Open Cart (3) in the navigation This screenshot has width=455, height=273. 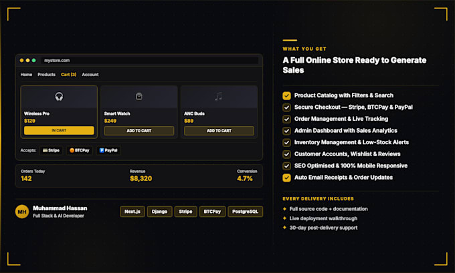coord(68,74)
